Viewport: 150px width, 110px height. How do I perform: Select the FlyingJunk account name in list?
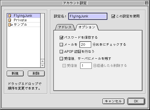[23, 16]
